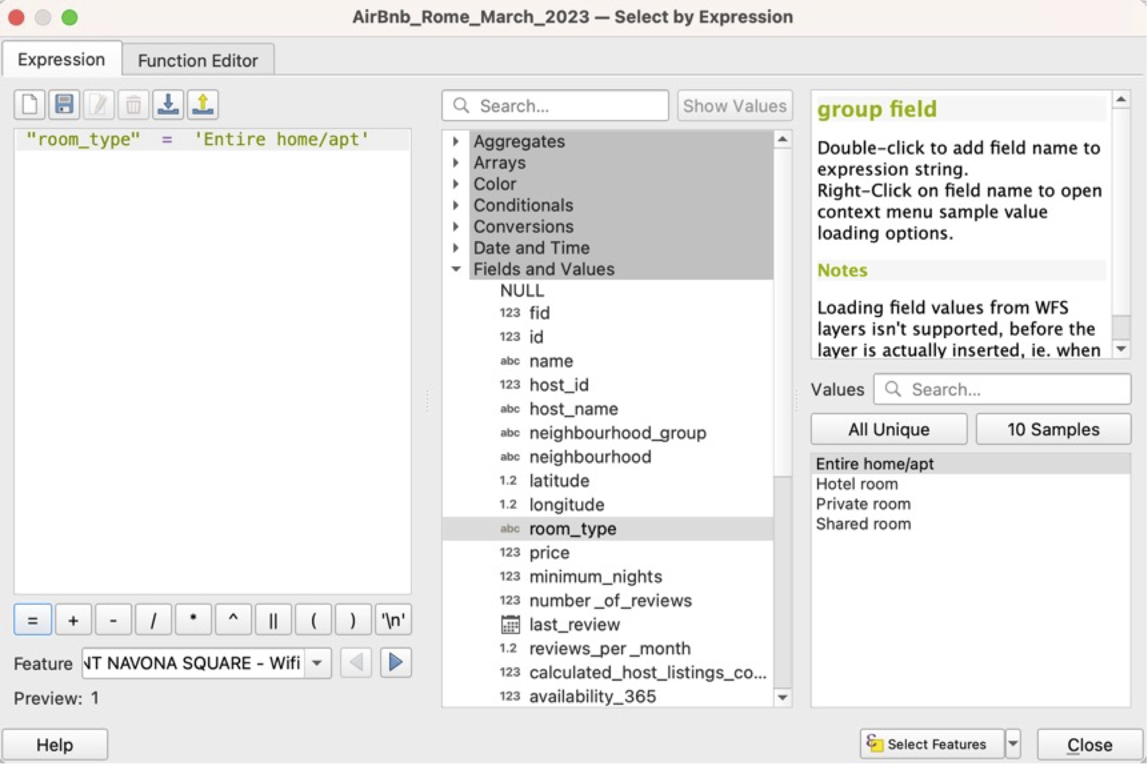Open the Select Features options dropdown arrow

1013,744
